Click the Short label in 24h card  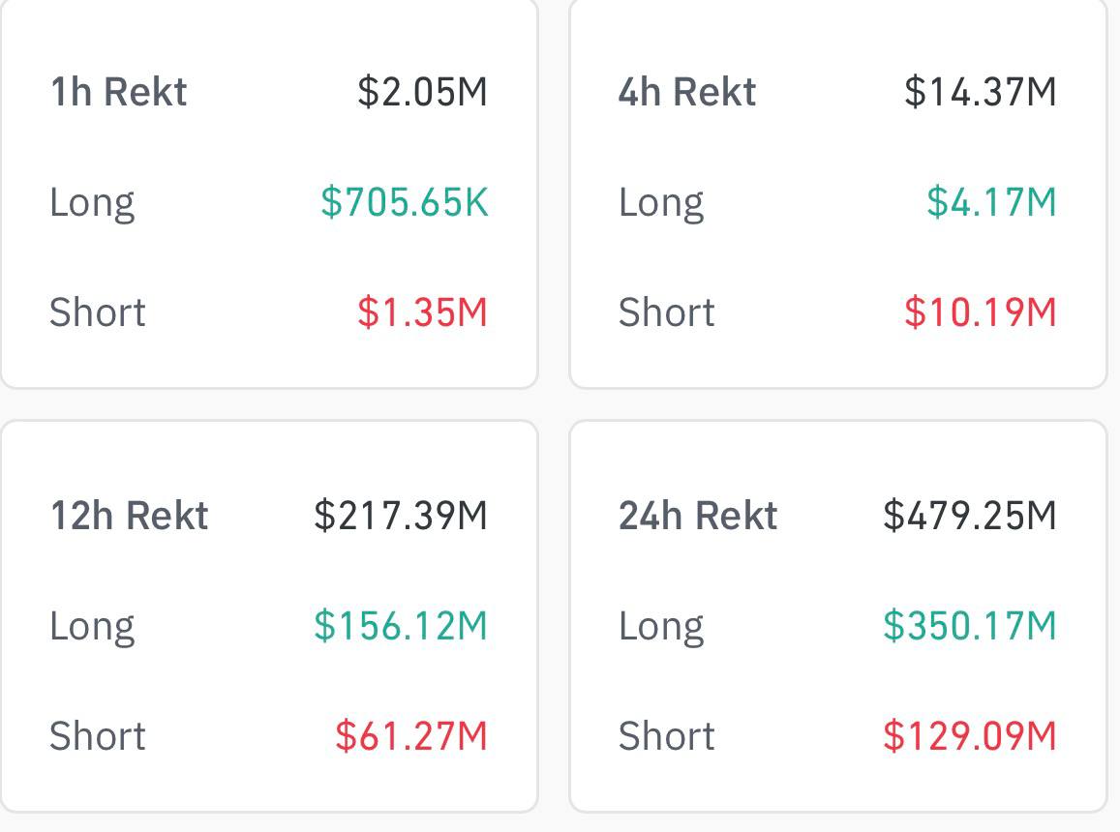tap(667, 736)
